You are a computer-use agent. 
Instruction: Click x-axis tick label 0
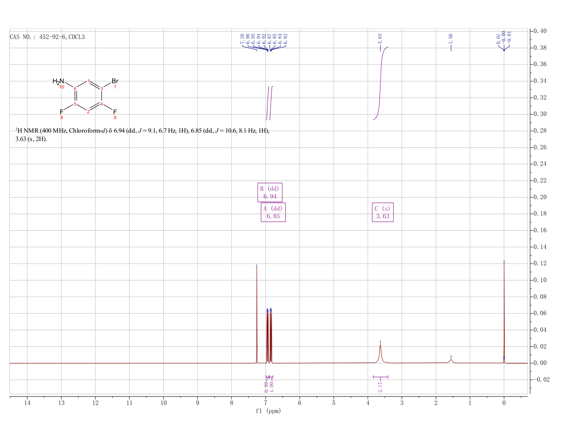tap(504, 403)
